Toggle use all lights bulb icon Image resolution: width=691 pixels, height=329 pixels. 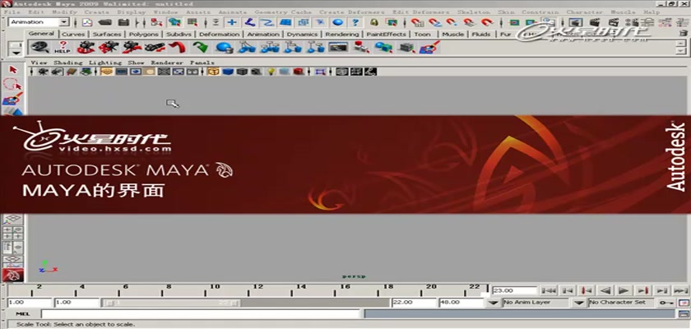(271, 72)
